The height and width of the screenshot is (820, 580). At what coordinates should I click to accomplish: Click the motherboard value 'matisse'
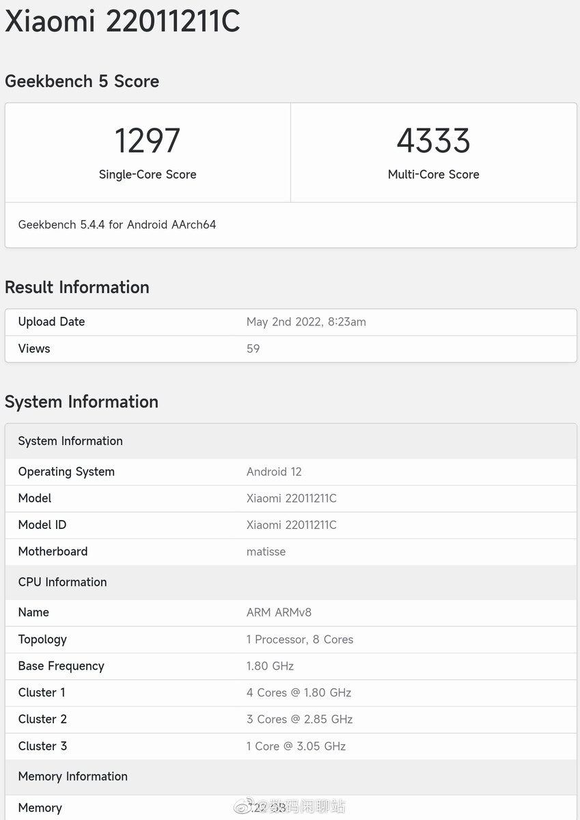[266, 551]
